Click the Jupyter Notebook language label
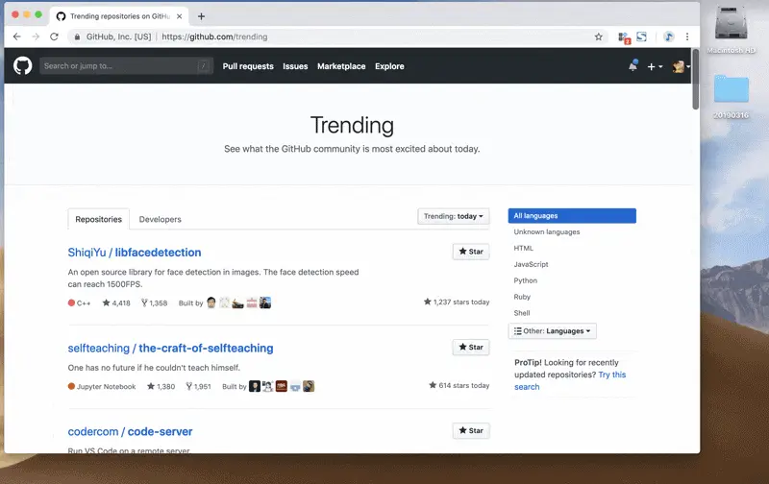 [102, 386]
